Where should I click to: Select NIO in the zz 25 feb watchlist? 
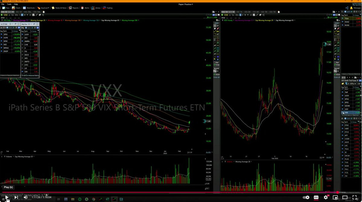tap(5, 44)
